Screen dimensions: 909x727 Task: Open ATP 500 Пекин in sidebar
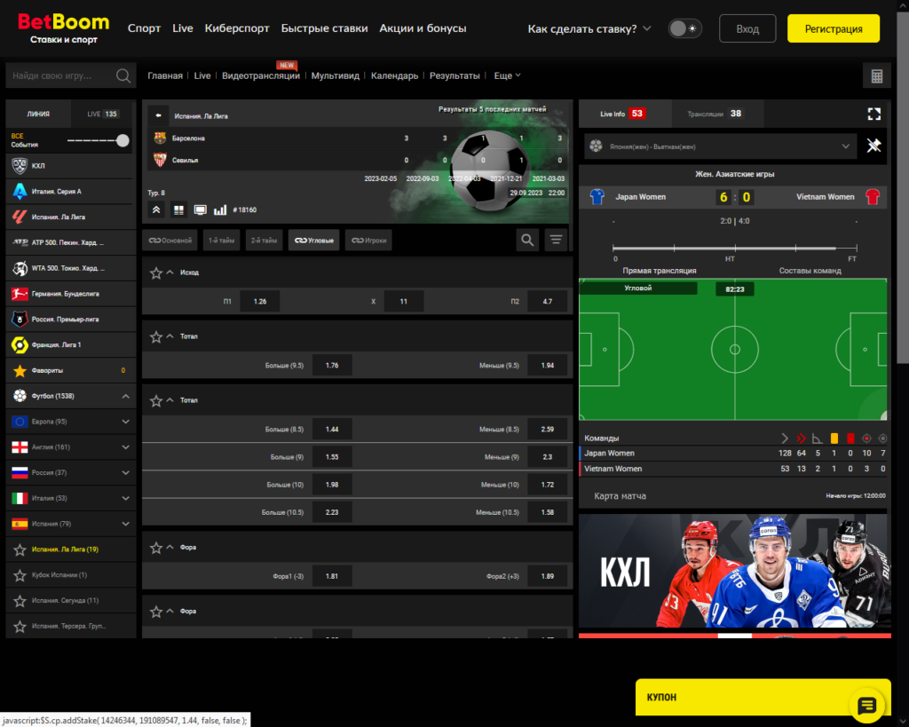[x=71, y=242]
